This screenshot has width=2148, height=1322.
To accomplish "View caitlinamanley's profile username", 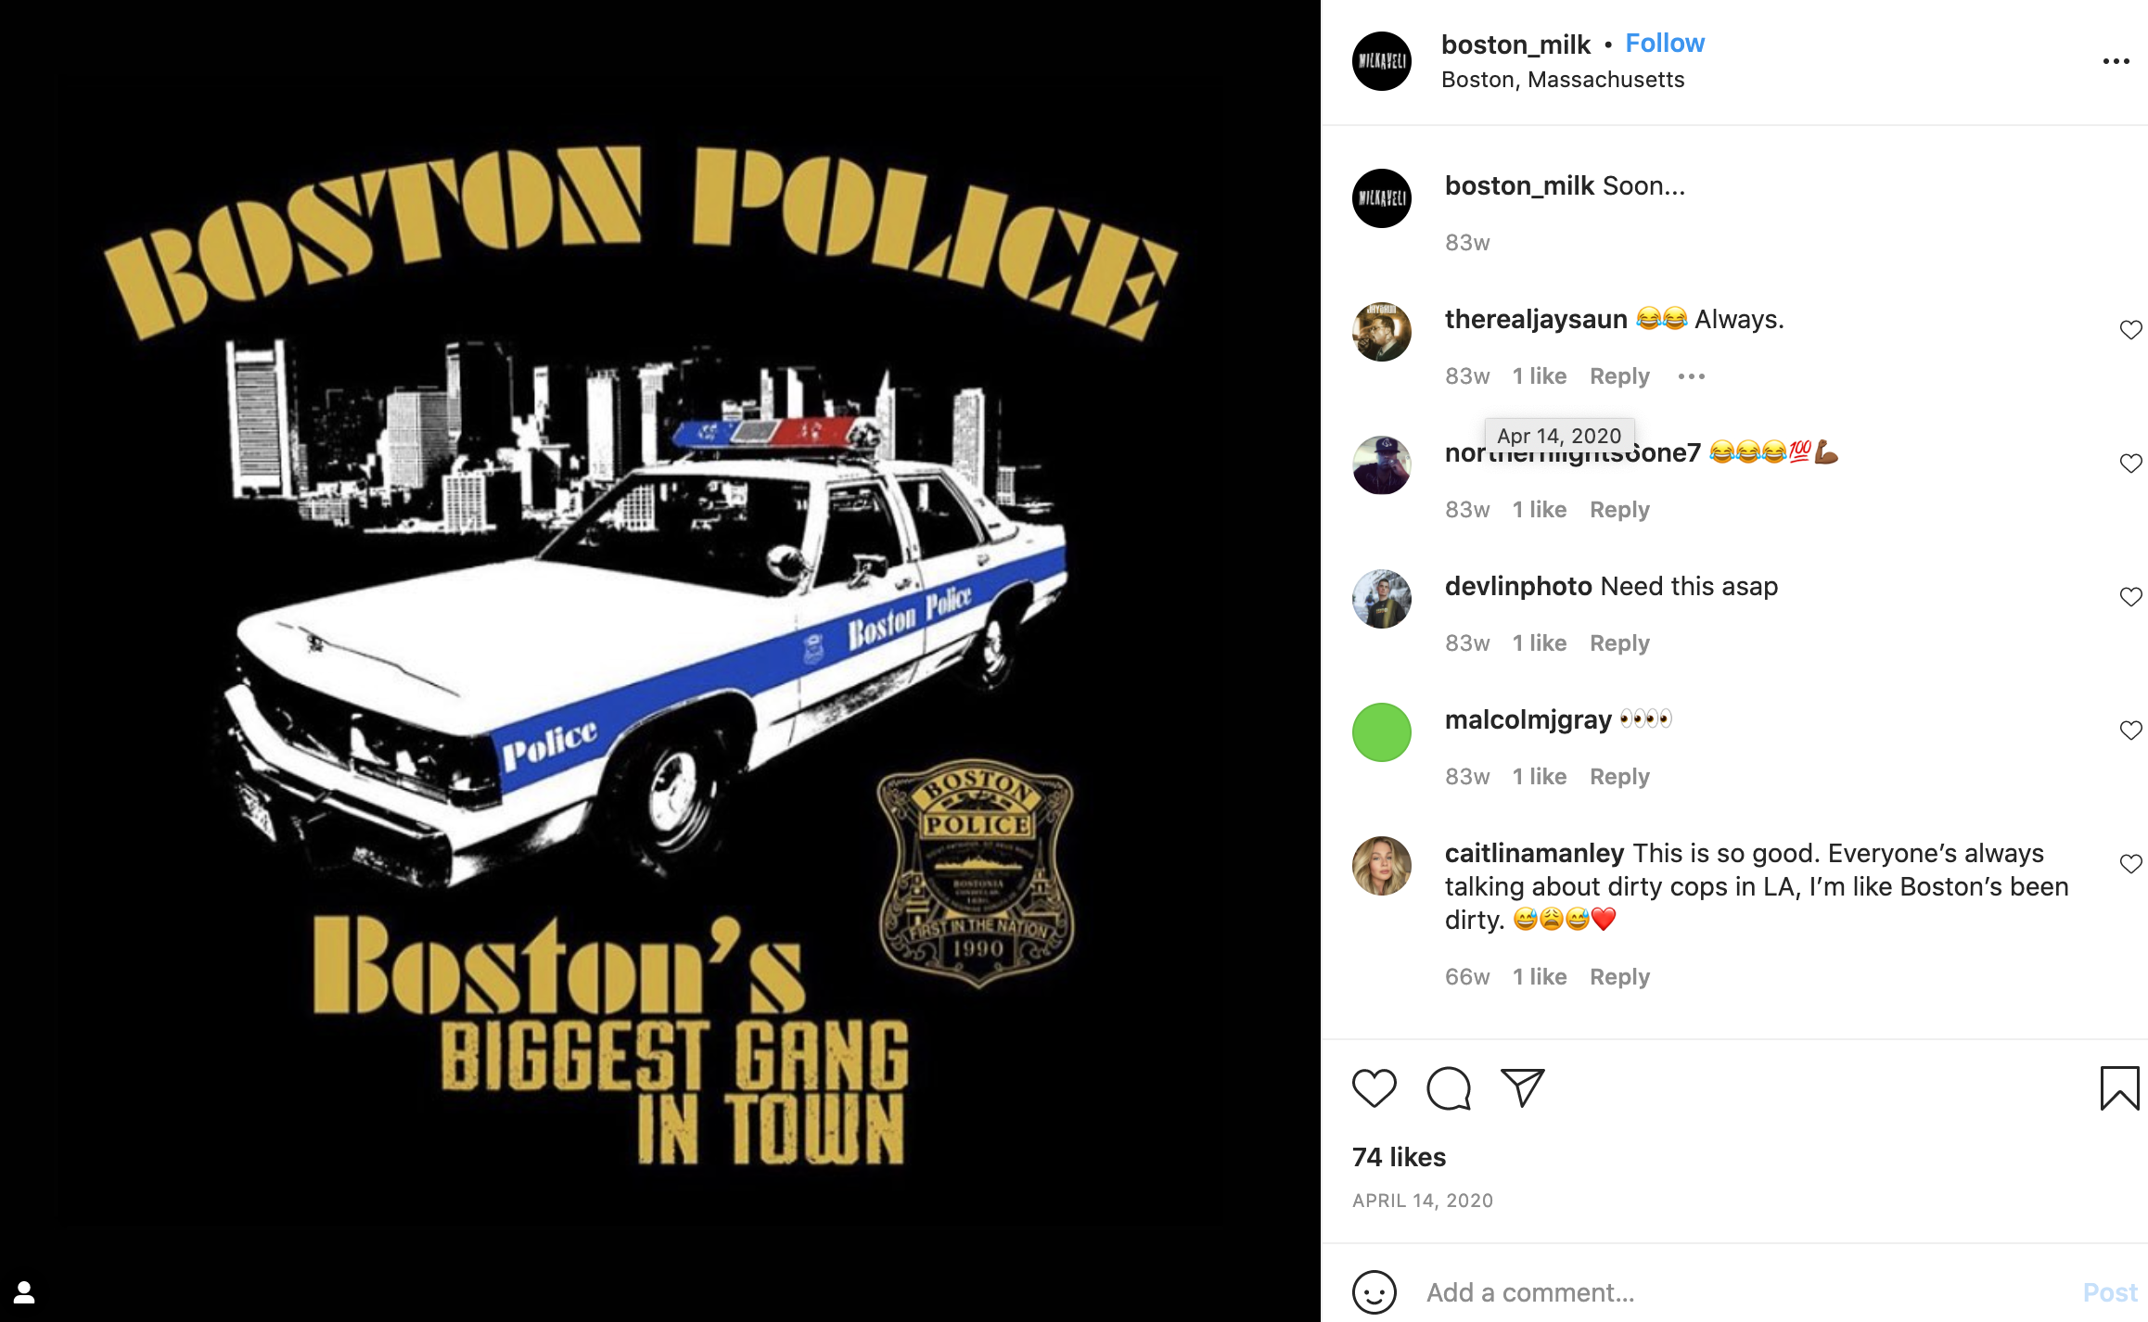I will [x=1534, y=853].
